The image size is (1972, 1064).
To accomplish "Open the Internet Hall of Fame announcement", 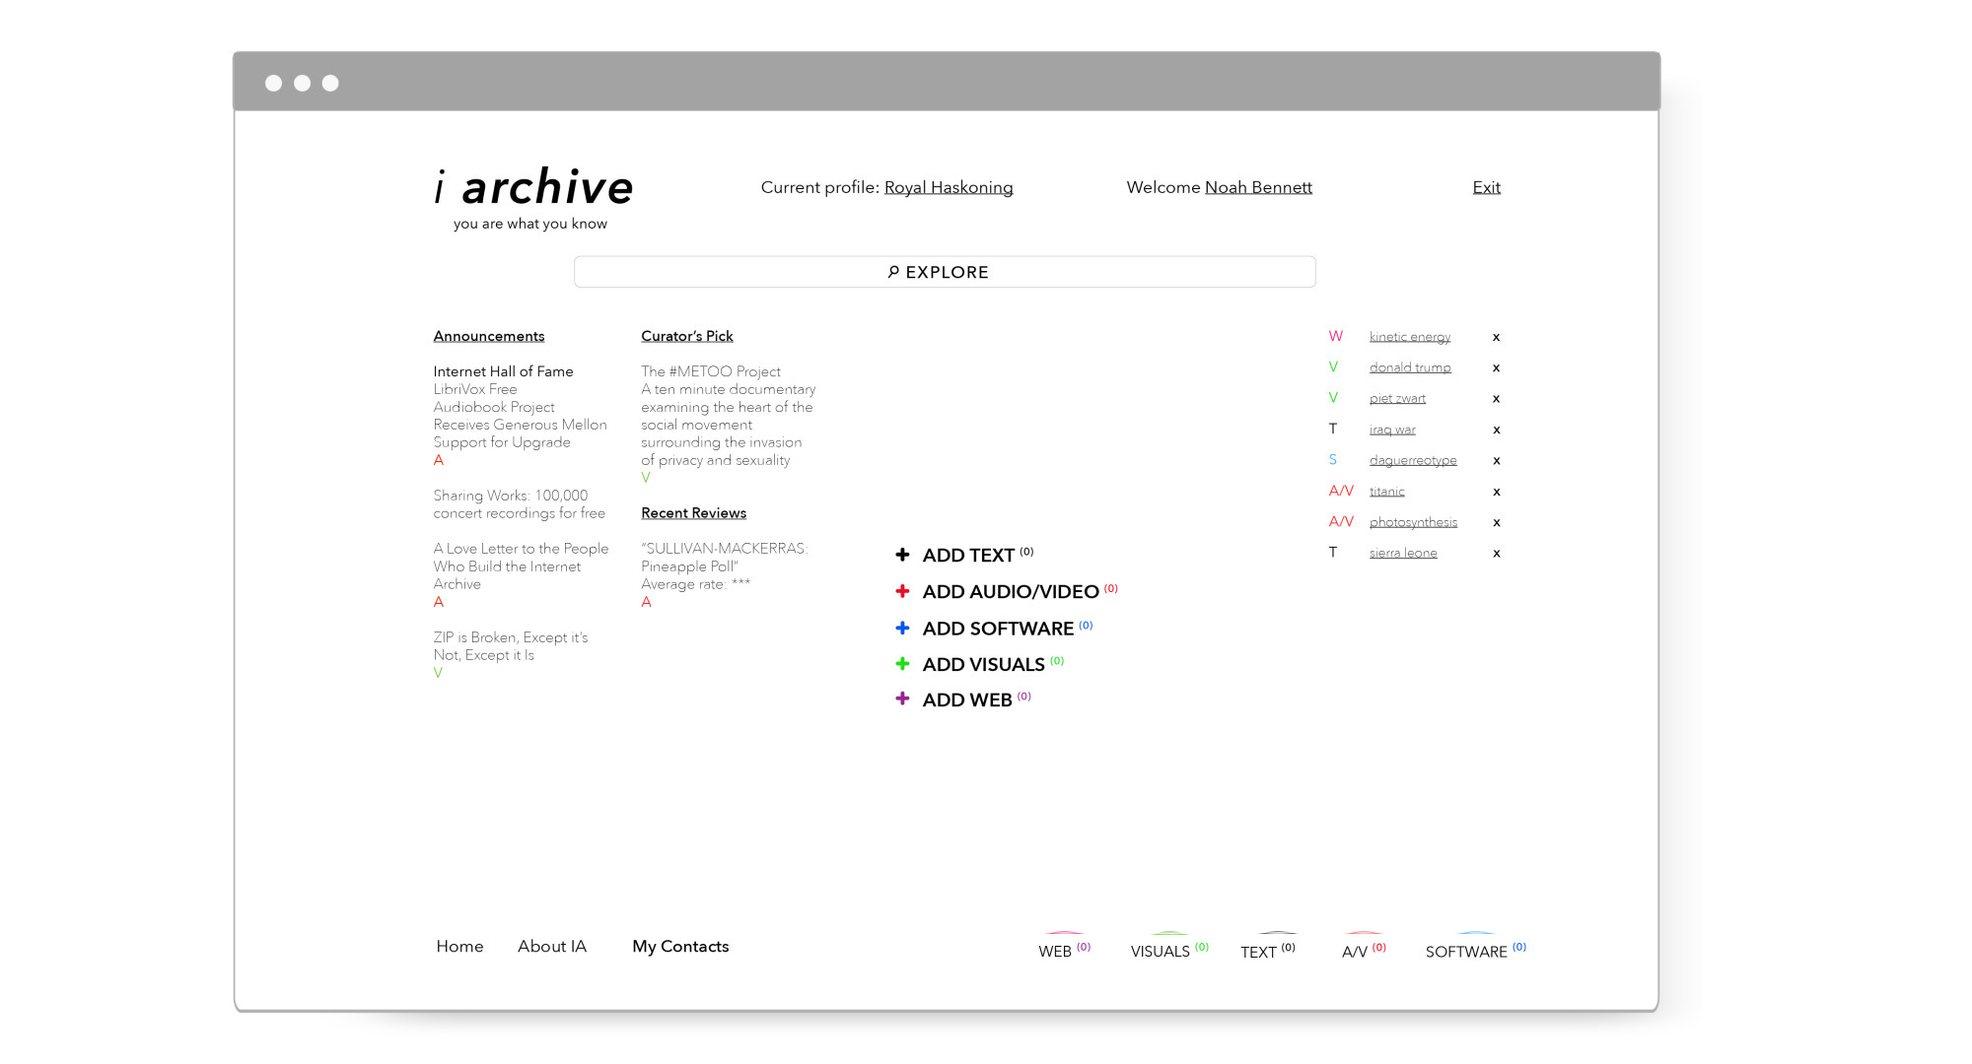I will click(x=503, y=371).
